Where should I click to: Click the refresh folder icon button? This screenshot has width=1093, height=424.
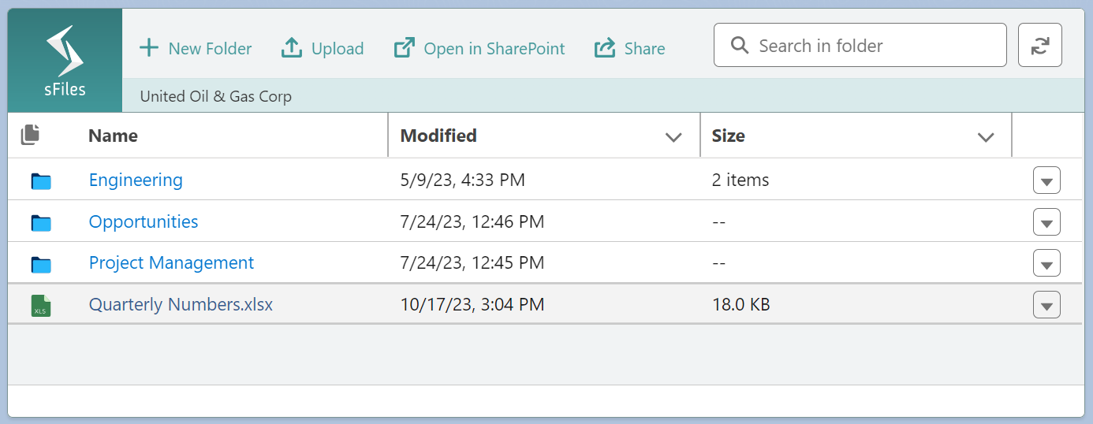click(x=1040, y=45)
